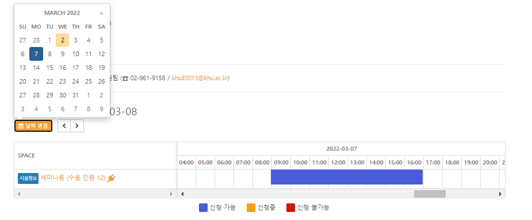Choose March 13 in the calendar
The image size is (532, 220).
(23, 68)
